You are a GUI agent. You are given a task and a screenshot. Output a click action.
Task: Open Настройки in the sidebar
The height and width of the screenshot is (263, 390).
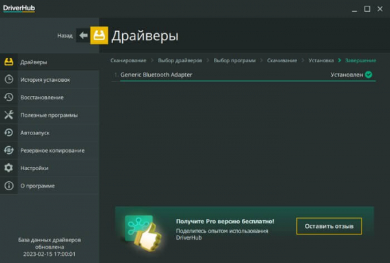click(x=50, y=168)
